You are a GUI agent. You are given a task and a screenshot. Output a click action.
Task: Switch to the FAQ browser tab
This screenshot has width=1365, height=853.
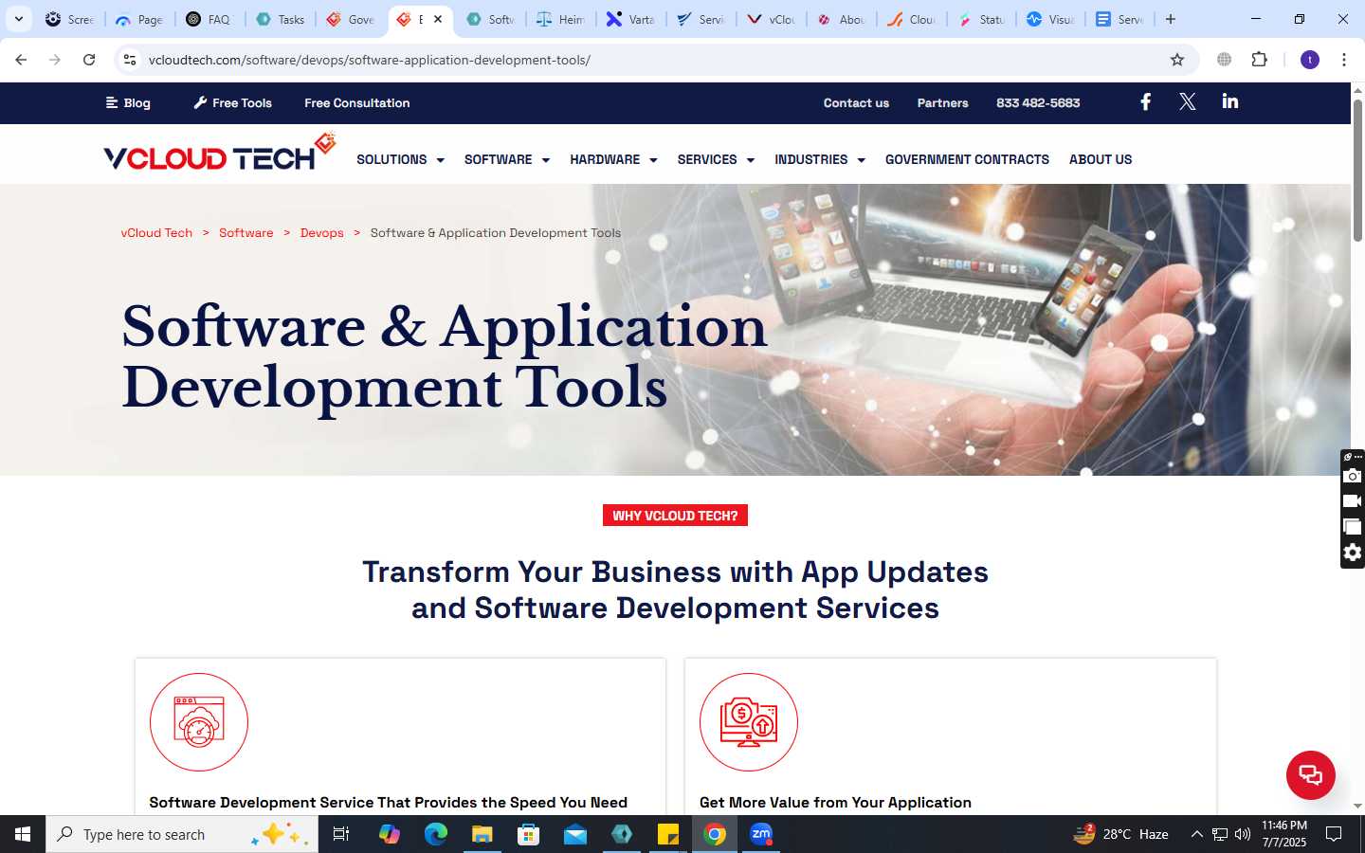coord(210,19)
